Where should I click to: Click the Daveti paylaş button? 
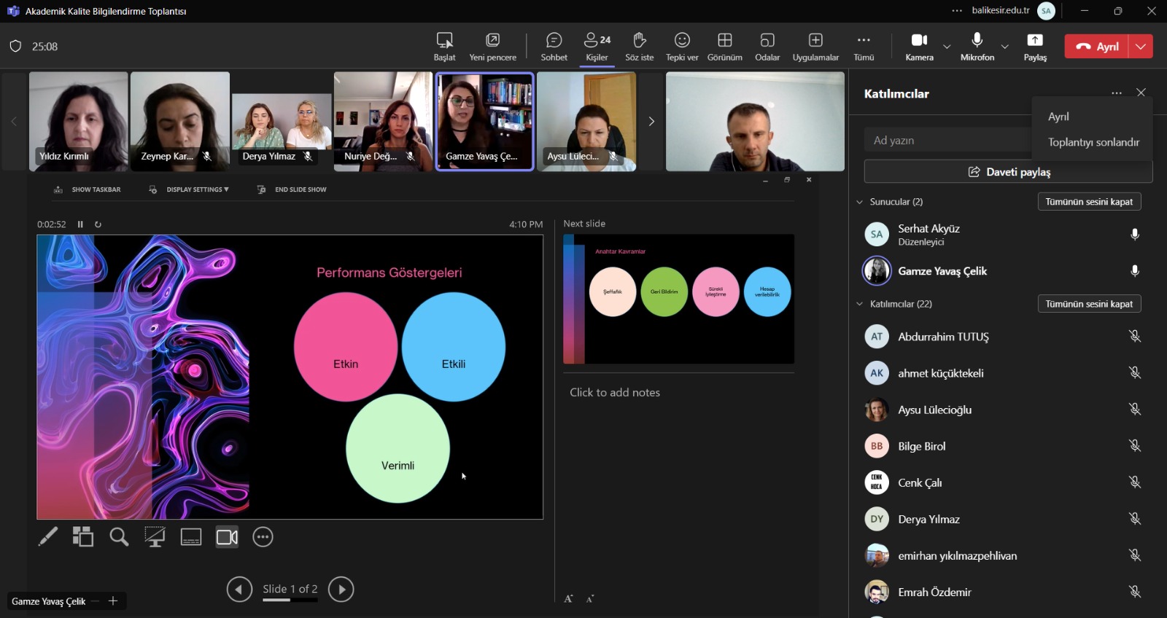point(1008,172)
